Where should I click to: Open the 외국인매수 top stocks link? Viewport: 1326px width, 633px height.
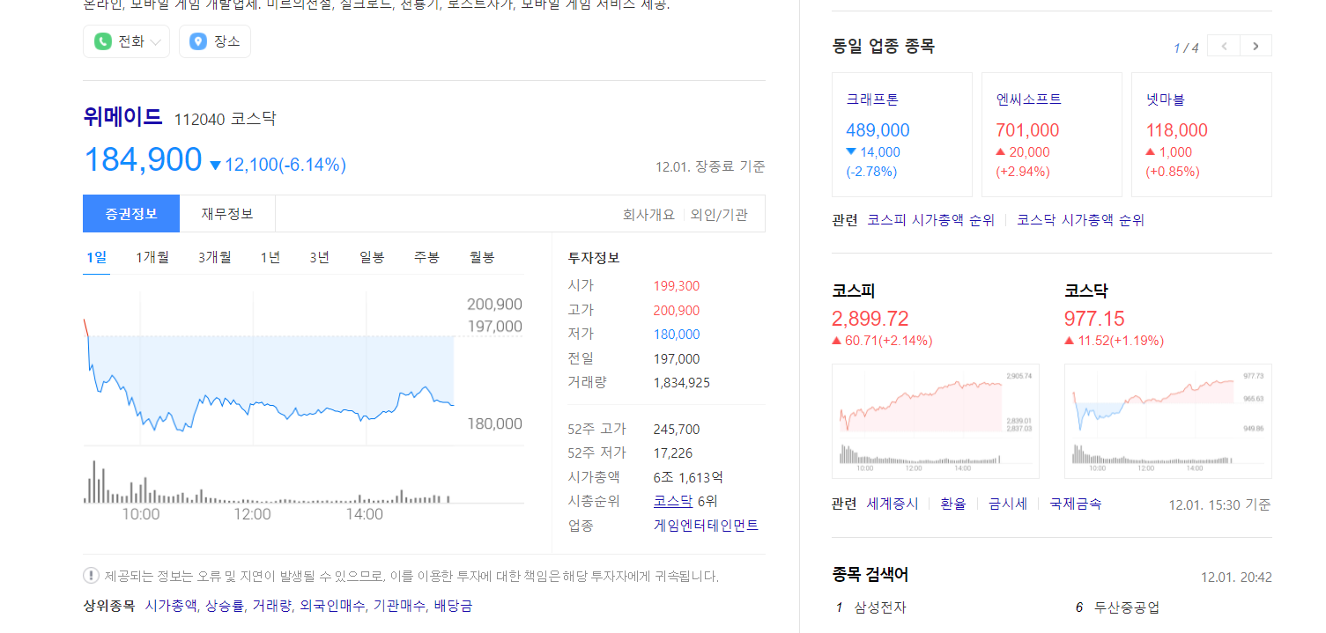pos(332,606)
